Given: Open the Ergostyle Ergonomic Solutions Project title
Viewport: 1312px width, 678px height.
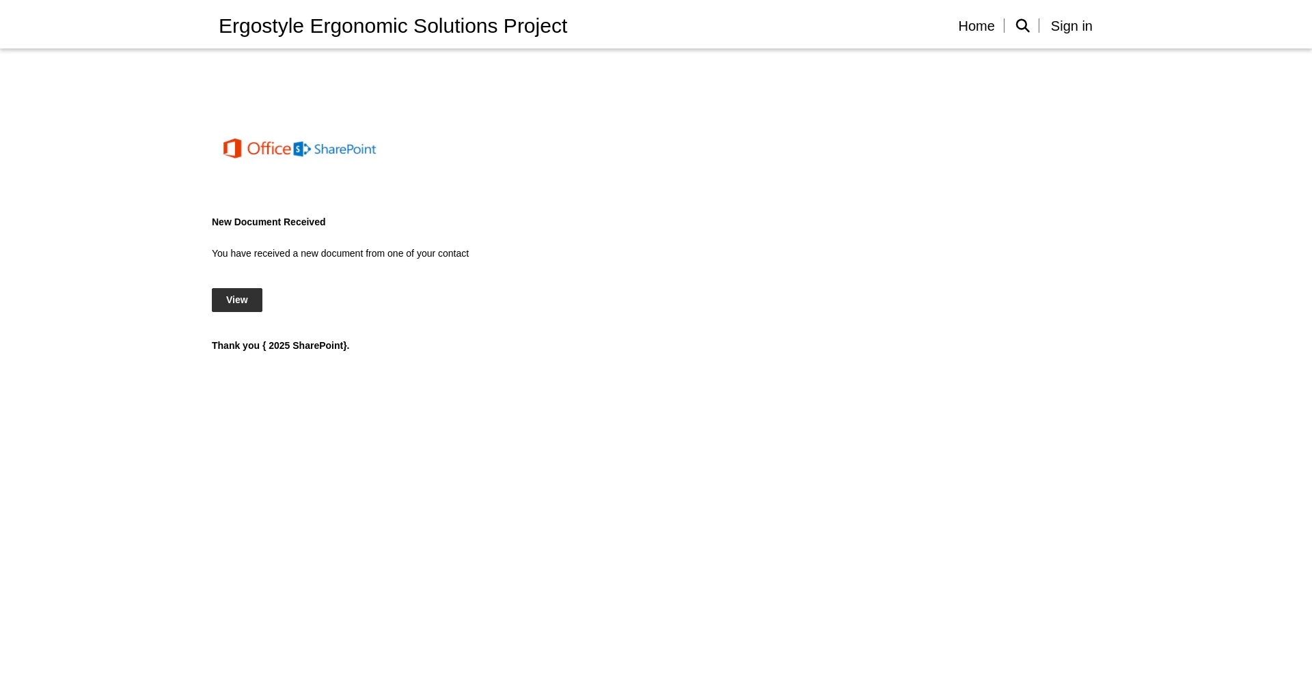Looking at the screenshot, I should [x=393, y=26].
